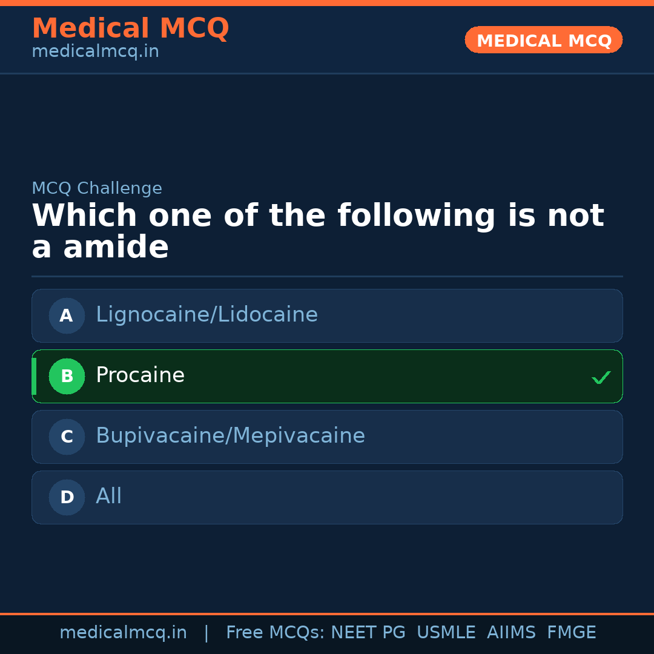Click the green checkmark on Procaine
Screen dimensions: 654x654
(x=601, y=377)
